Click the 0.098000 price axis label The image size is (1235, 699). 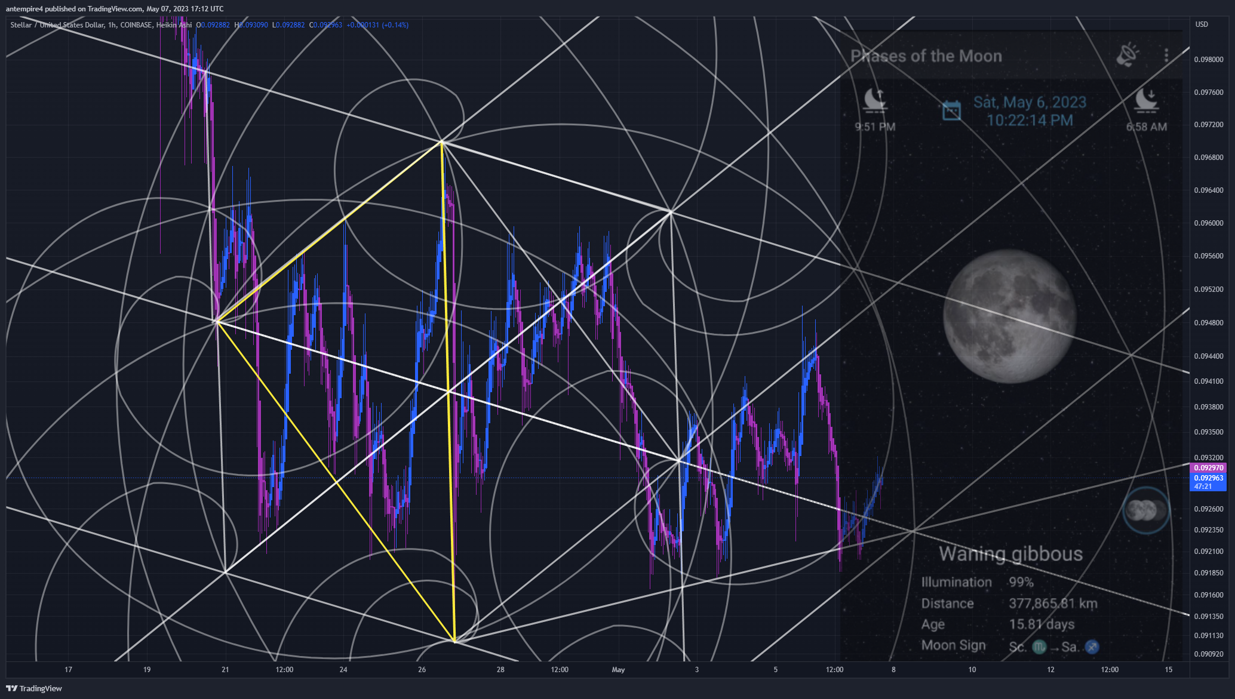[x=1209, y=60]
